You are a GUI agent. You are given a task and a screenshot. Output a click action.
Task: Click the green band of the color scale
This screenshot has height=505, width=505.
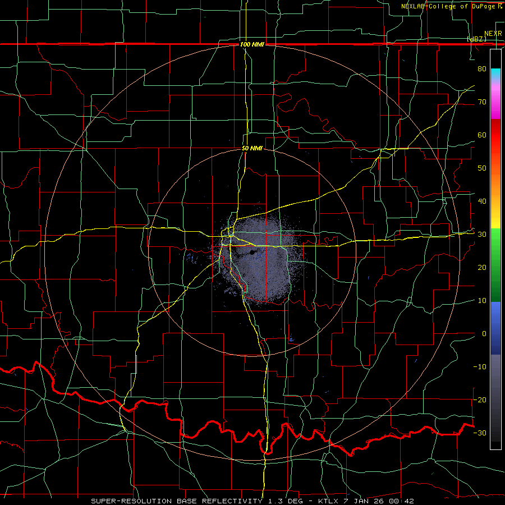point(495,265)
